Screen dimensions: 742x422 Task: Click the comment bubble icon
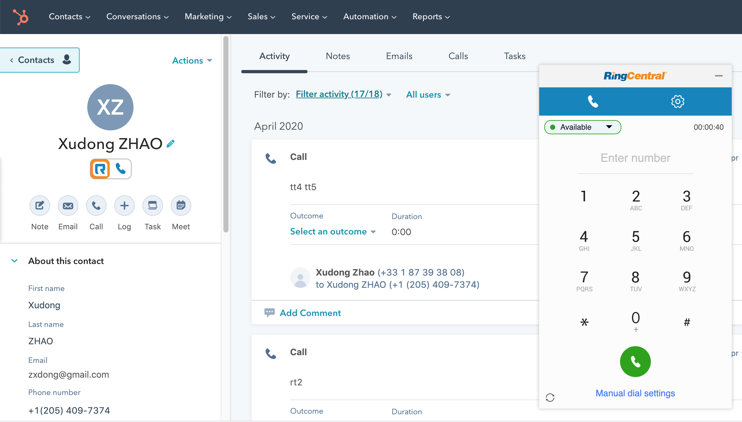pyautogui.click(x=270, y=312)
